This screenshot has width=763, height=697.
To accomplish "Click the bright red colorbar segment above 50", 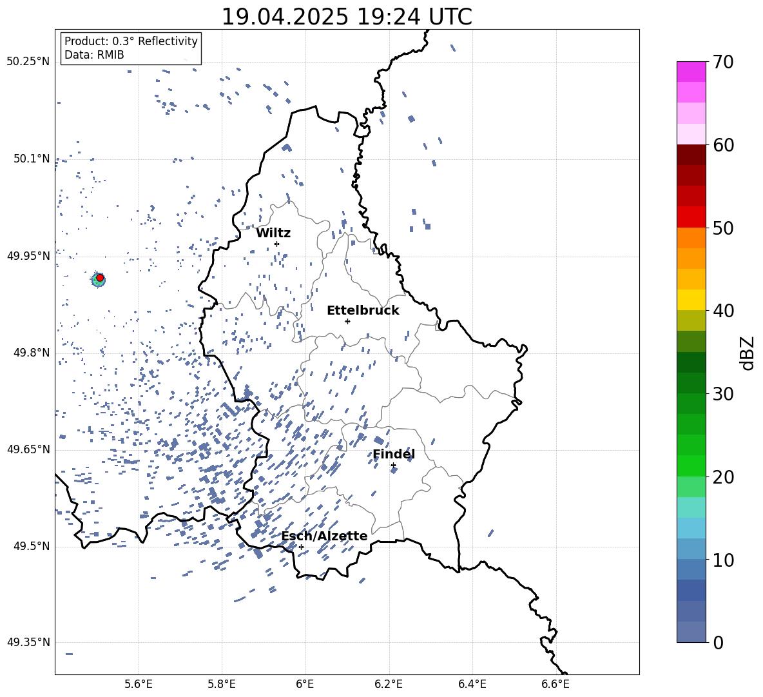I will click(x=691, y=217).
